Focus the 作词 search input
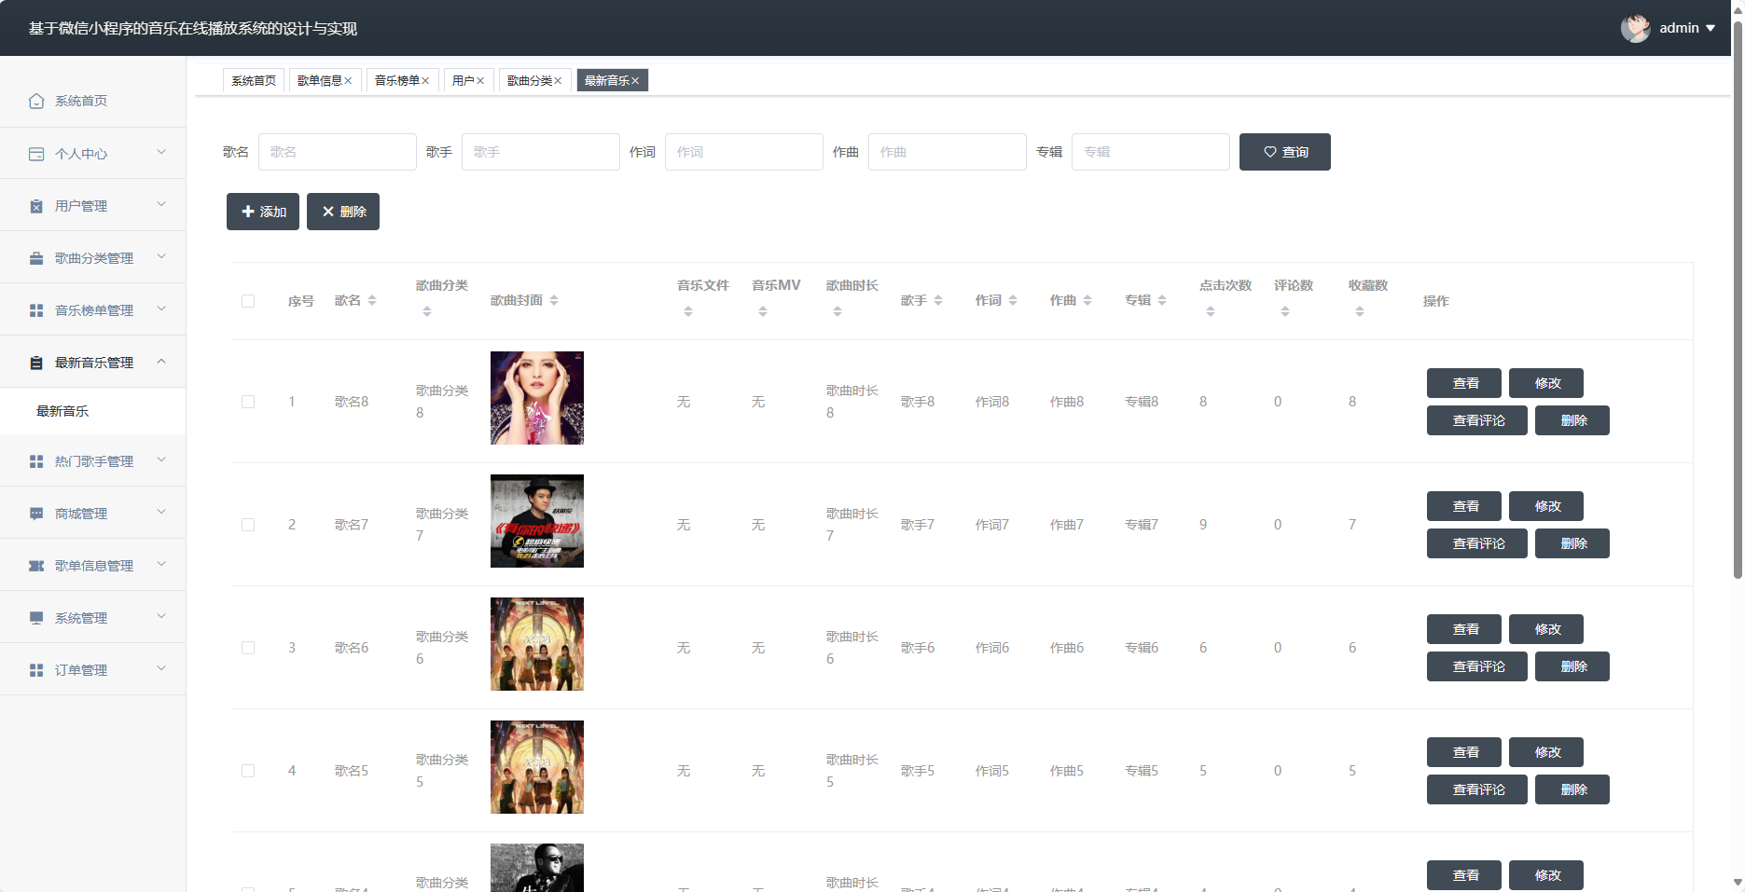 pos(744,152)
